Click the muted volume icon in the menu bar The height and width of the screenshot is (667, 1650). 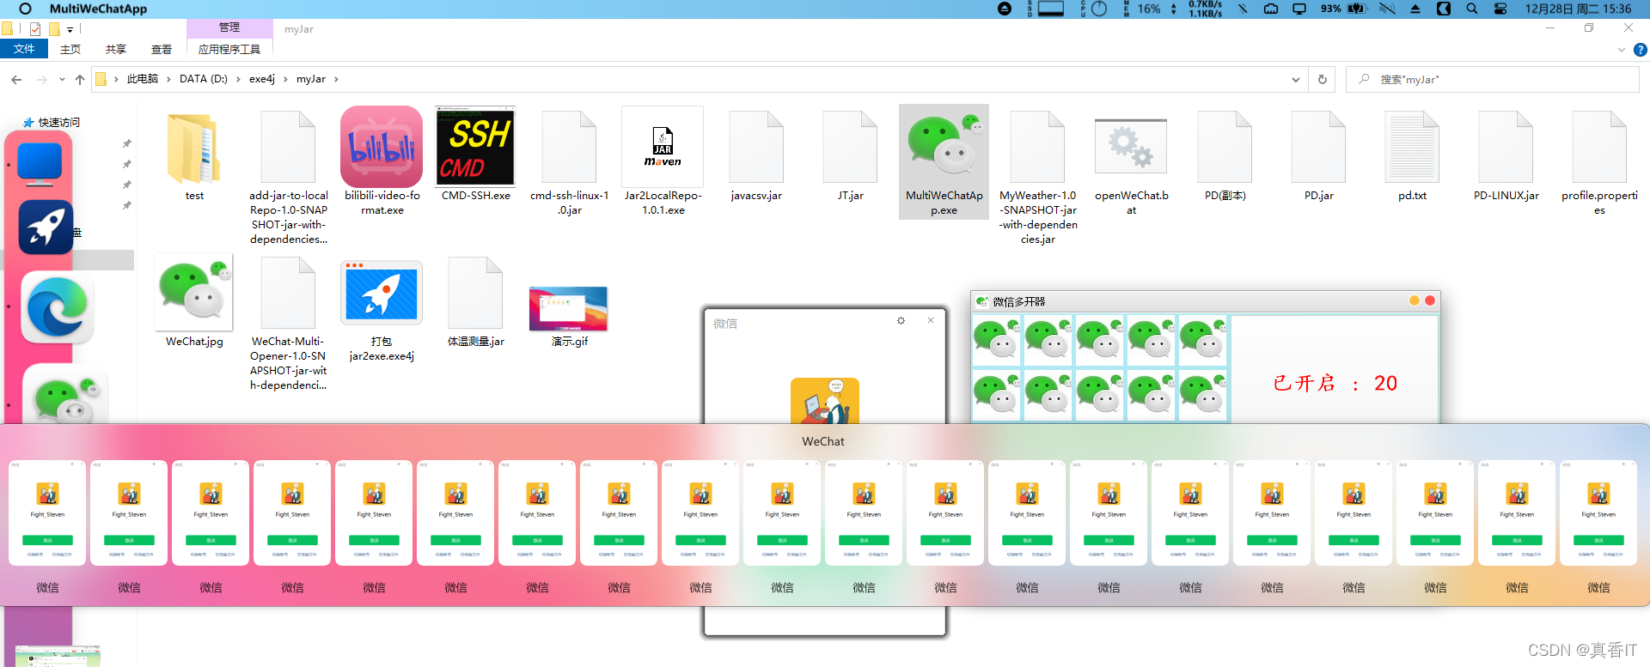(1387, 9)
